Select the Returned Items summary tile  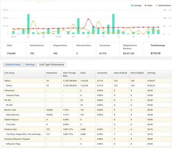click(x=84, y=50)
